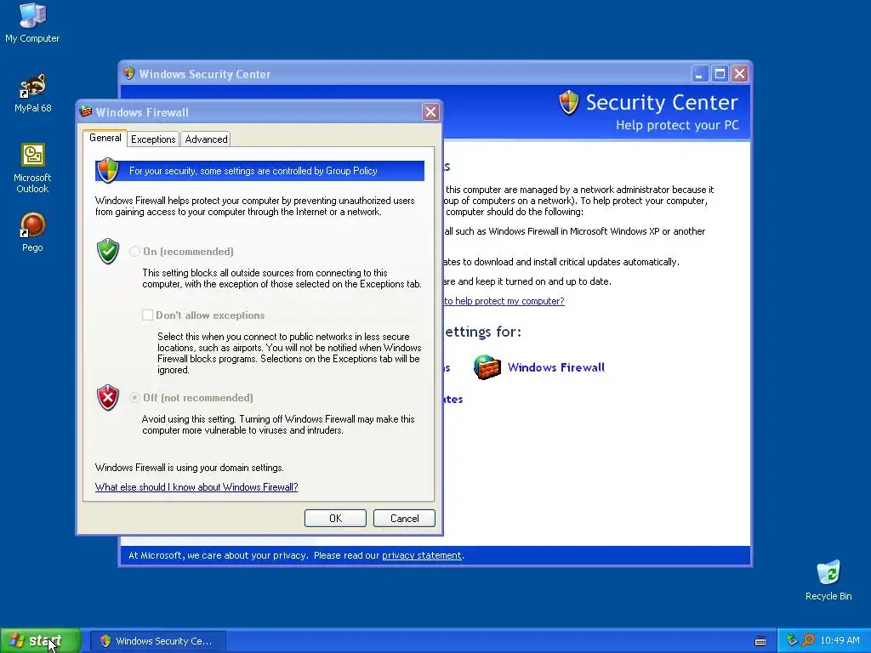871x653 pixels.
Task: Click the 'Help protect your PC' subtitle
Action: click(x=677, y=125)
